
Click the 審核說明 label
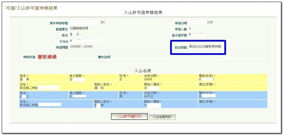pyautogui.click(x=104, y=57)
